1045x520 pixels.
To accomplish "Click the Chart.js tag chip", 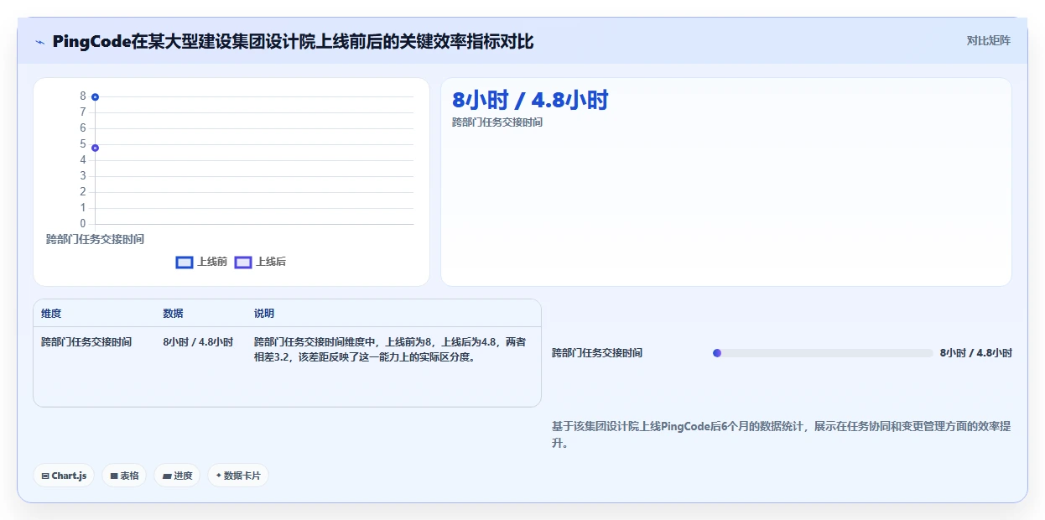I will click(65, 476).
